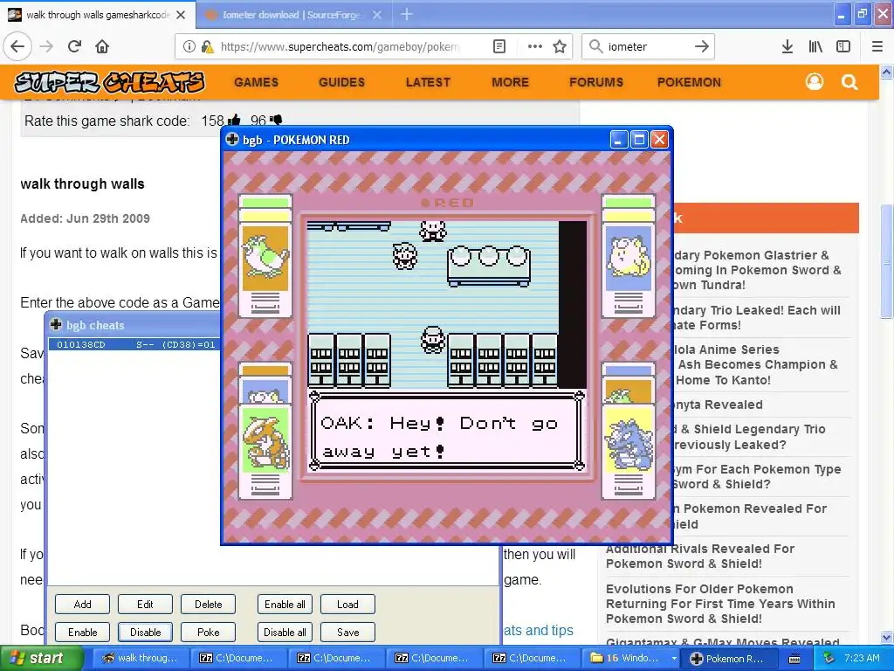Screen dimensions: 894x671
Task: Click inside the Pokemon Red game screen
Action: [446, 346]
